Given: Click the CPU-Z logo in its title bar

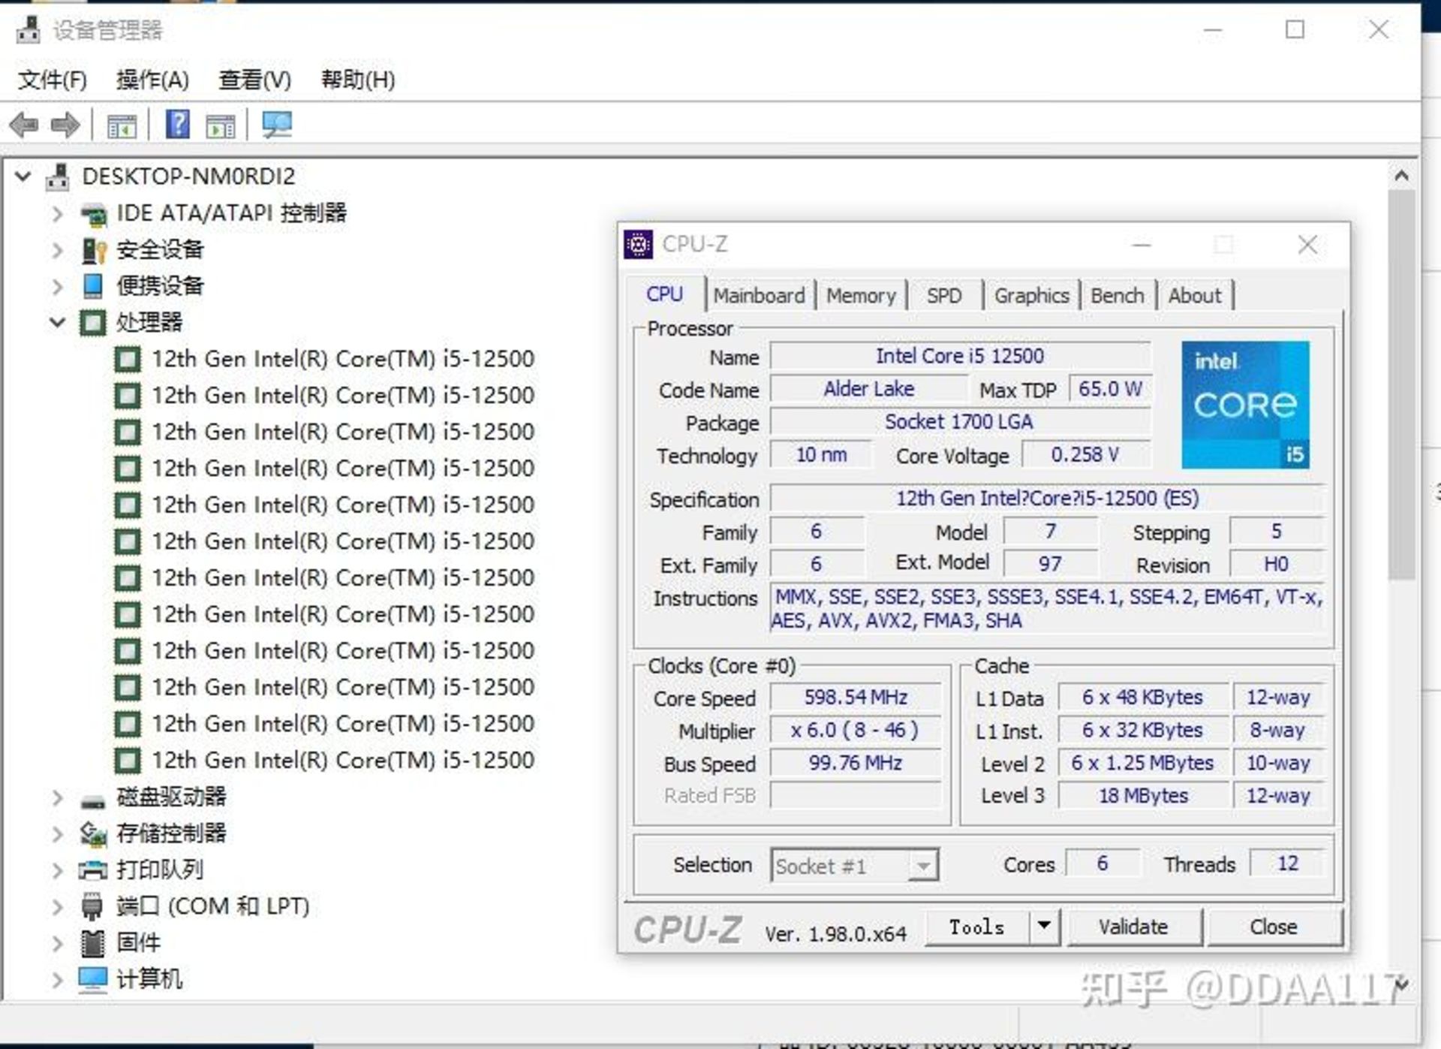Looking at the screenshot, I should point(639,244).
